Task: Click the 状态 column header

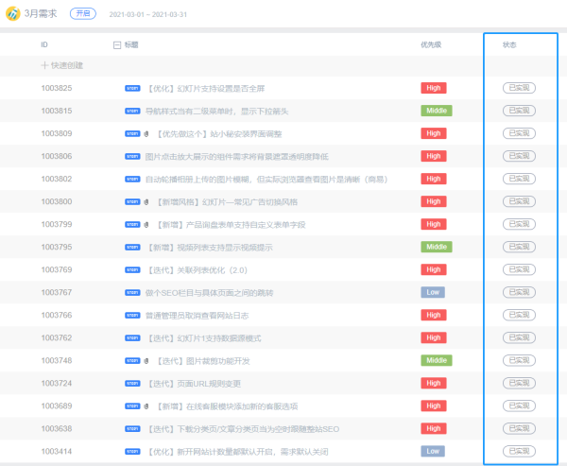Action: (x=508, y=44)
